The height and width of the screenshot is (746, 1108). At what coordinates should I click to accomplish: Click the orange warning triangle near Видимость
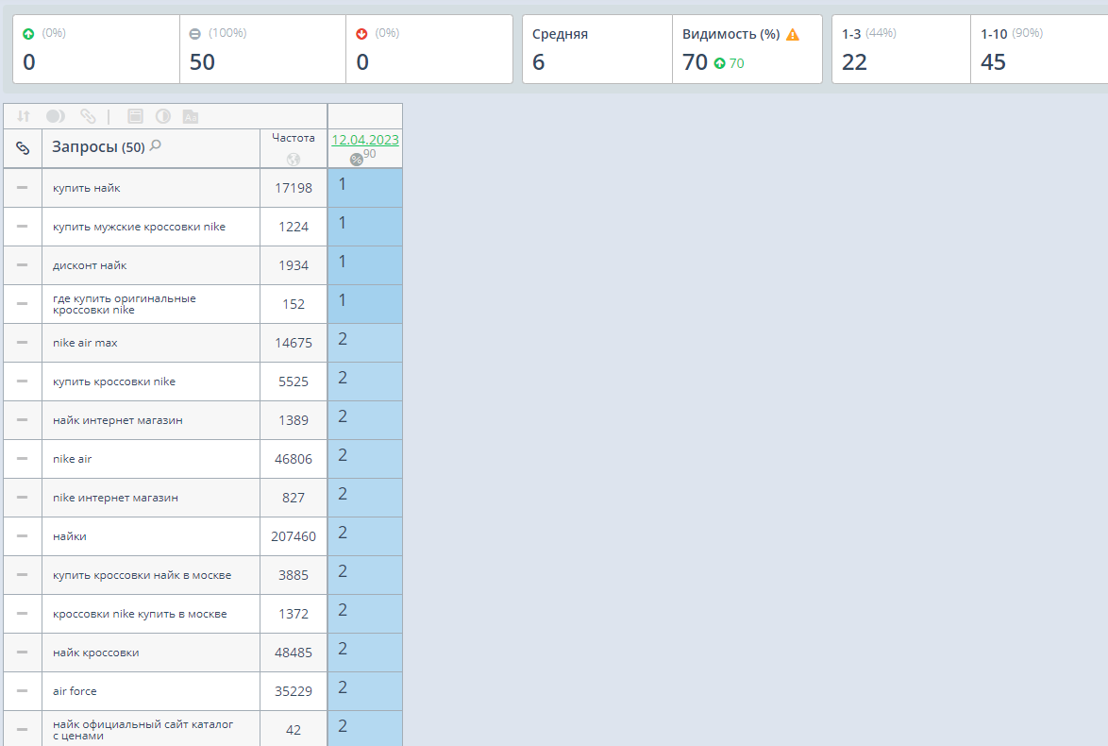pos(793,35)
